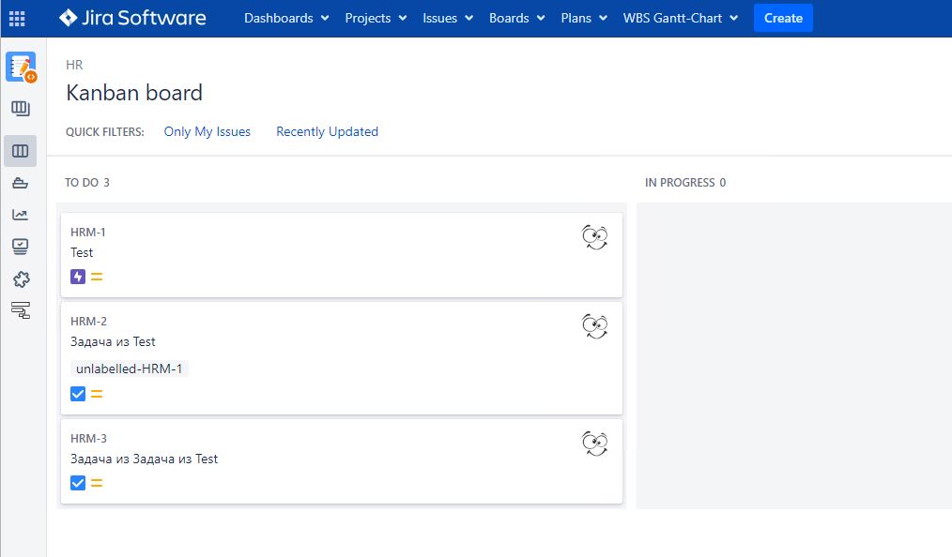Viewport: 952px width, 557px height.
Task: Open the HR project breadcrumb link
Action: click(x=74, y=65)
